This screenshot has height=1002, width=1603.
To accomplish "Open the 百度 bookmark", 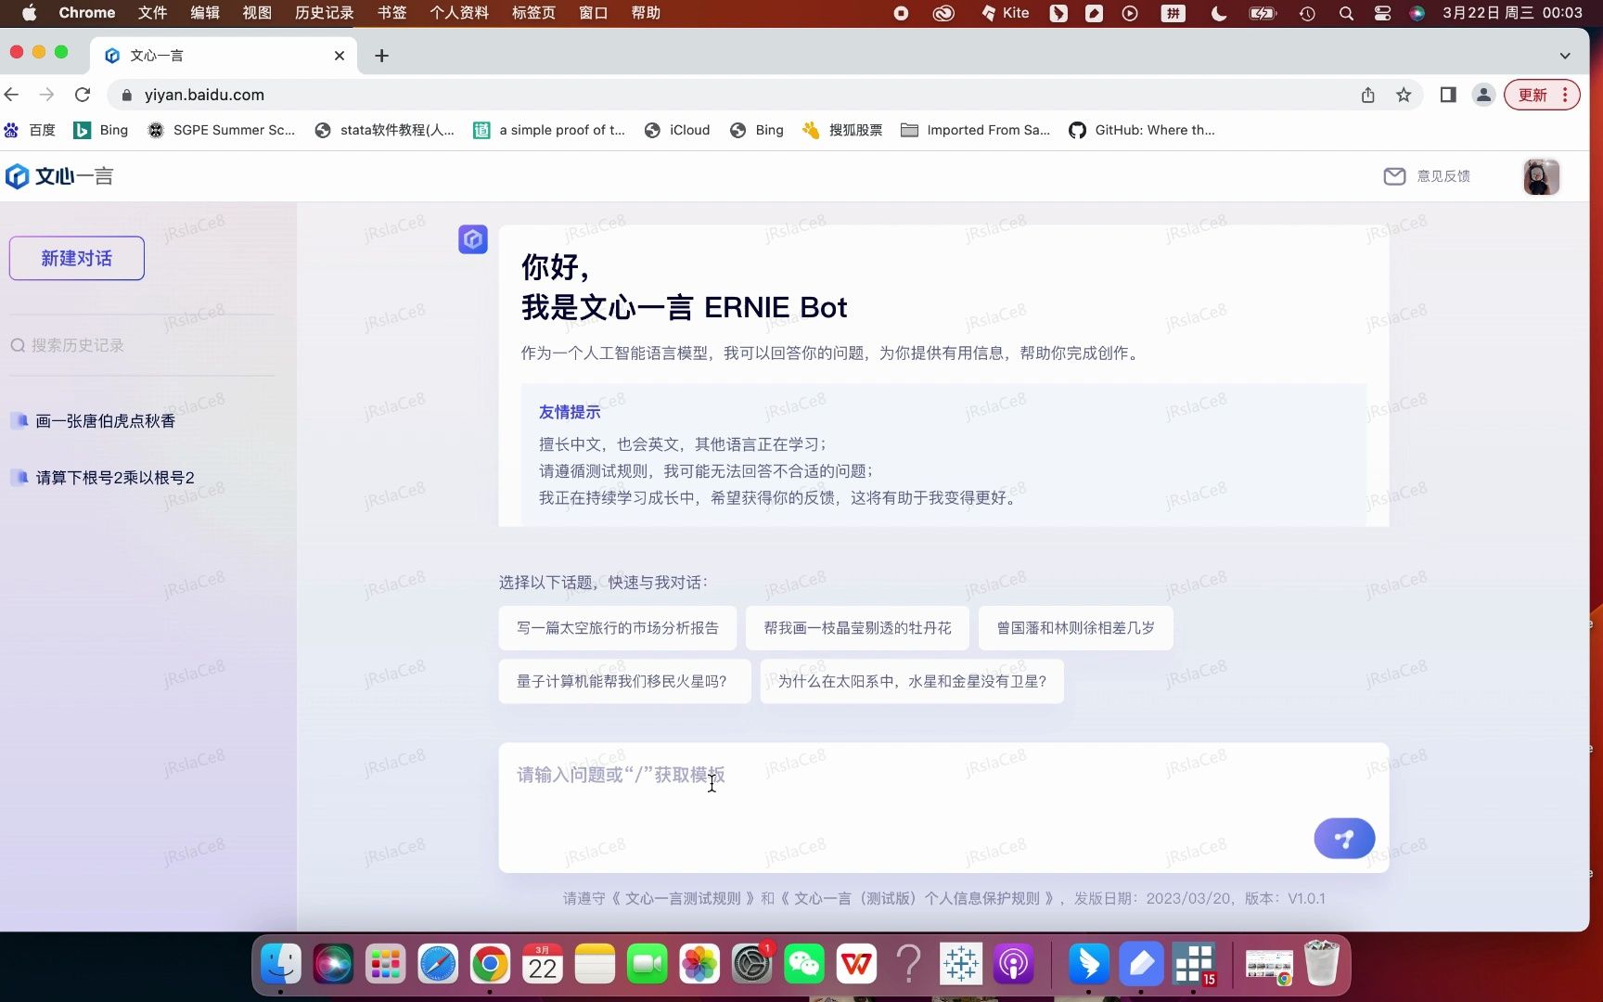I will click(31, 130).
